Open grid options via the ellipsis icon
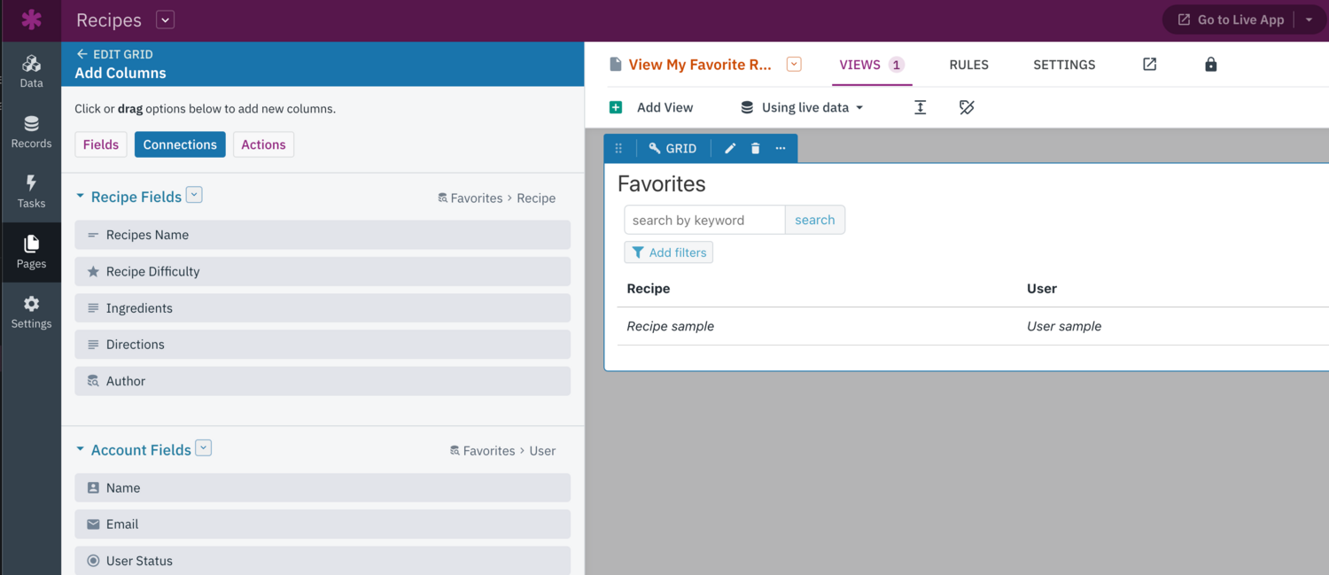This screenshot has height=575, width=1329. pos(780,148)
